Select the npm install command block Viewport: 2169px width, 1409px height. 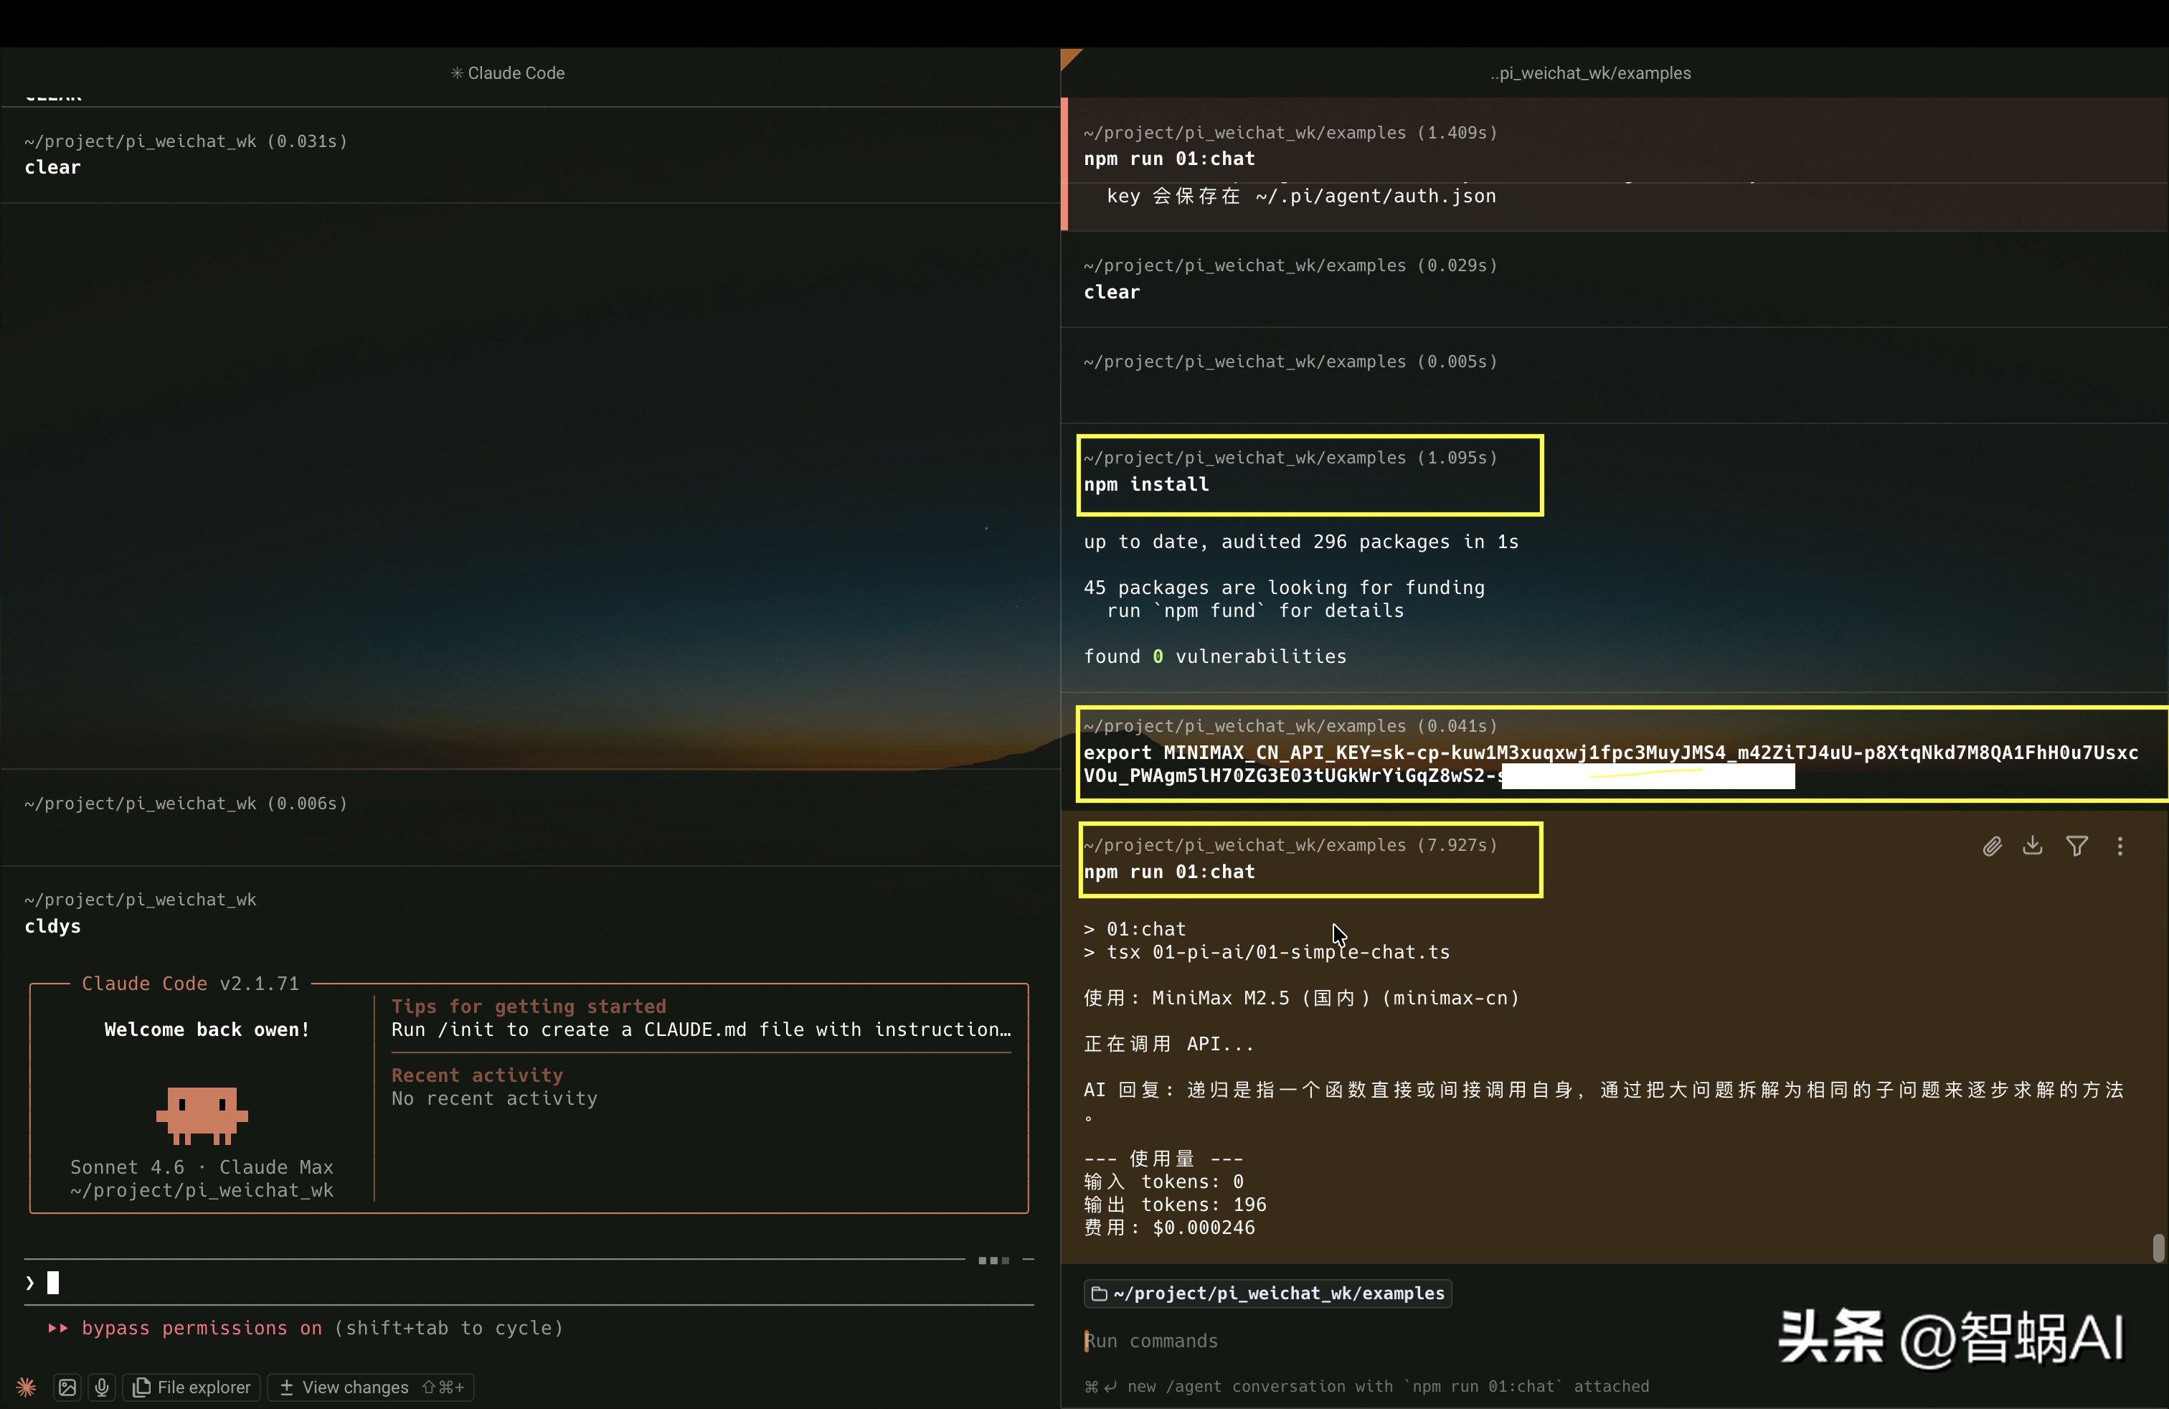click(x=1309, y=475)
